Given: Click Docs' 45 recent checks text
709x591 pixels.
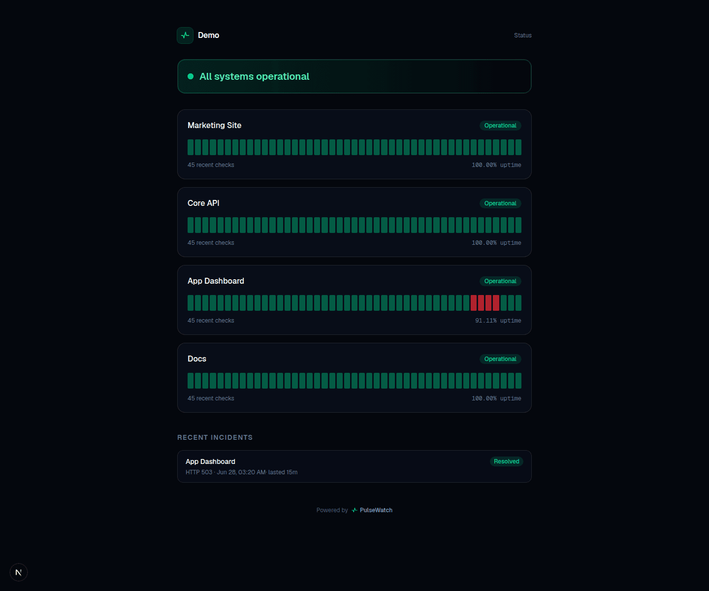Looking at the screenshot, I should (x=211, y=398).
